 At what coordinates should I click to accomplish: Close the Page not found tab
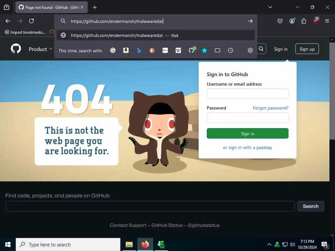pyautogui.click(x=82, y=7)
